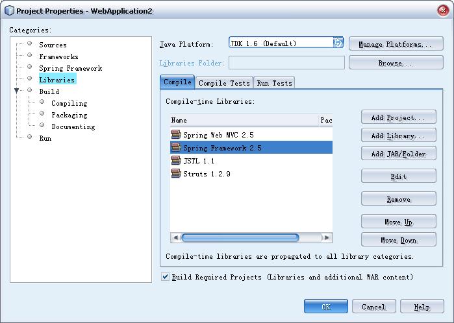454x323 pixels.
Task: Collapse the Build category node
Action: pos(16,91)
